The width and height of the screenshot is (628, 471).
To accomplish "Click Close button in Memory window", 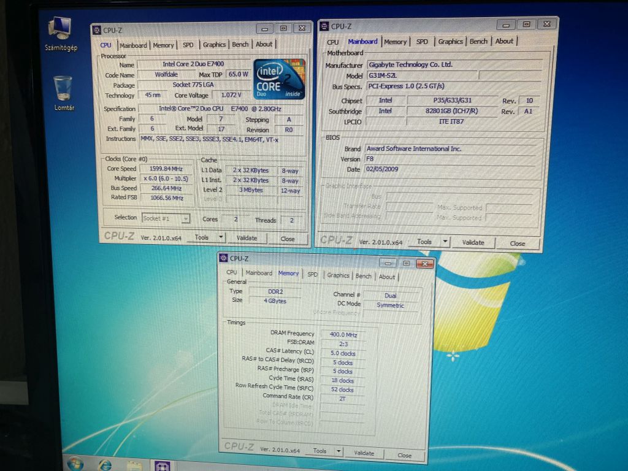I will 405,455.
